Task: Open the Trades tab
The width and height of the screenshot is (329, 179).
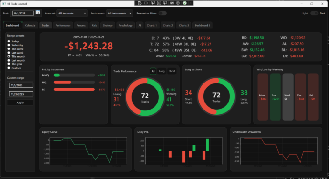Action: point(46,25)
